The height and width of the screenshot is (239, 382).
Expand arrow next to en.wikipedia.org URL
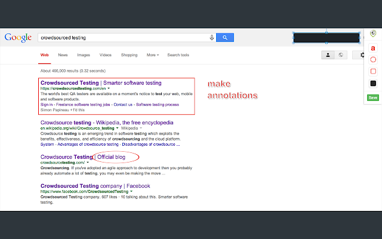pos(117,128)
